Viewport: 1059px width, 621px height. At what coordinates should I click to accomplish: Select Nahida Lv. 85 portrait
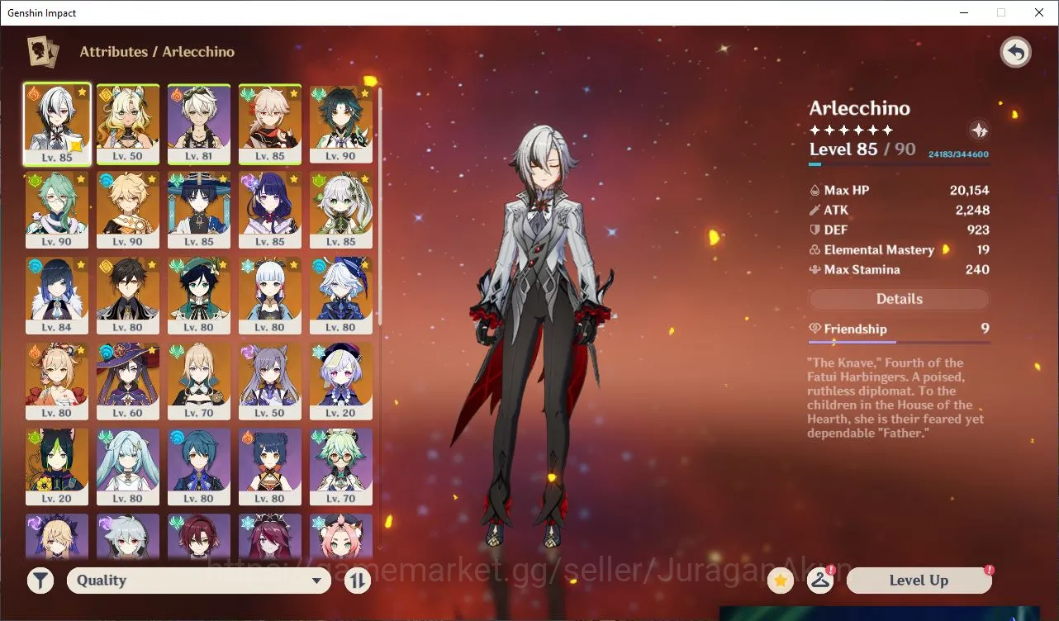click(x=341, y=210)
